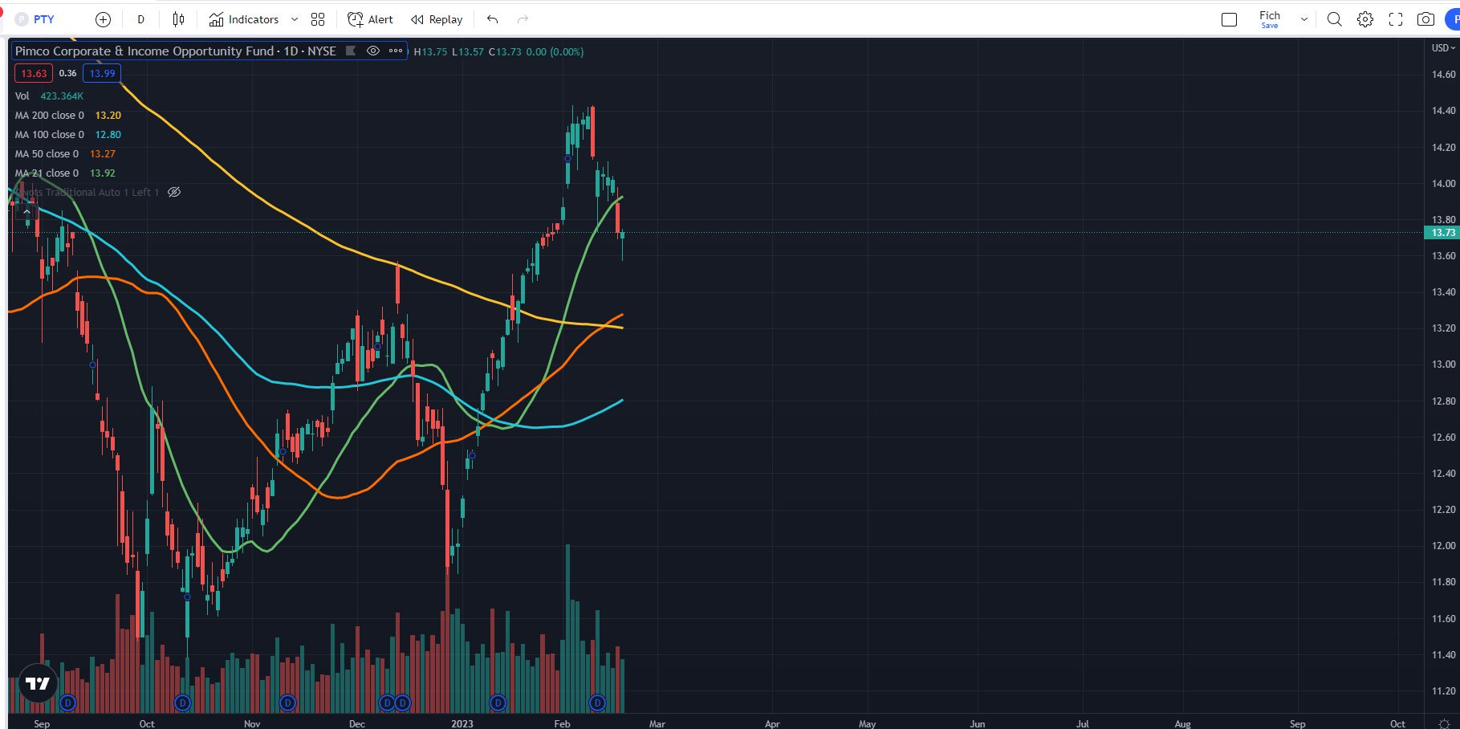Image resolution: width=1460 pixels, height=729 pixels.
Task: Open indicator templates grid icon
Action: pos(318,19)
